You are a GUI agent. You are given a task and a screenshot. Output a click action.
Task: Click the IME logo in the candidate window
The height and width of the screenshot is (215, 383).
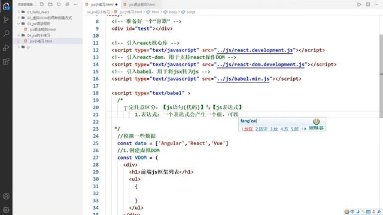coord(317,121)
